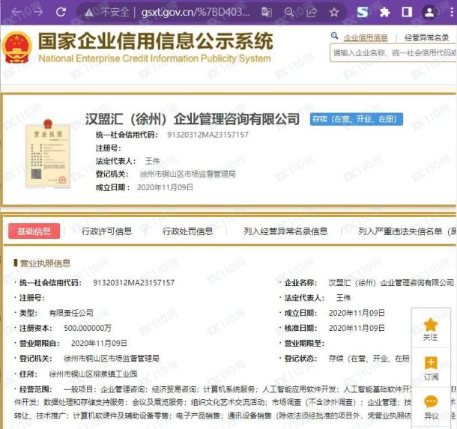
Task: Click the 登记状态 value 存续
Action: 369,359
